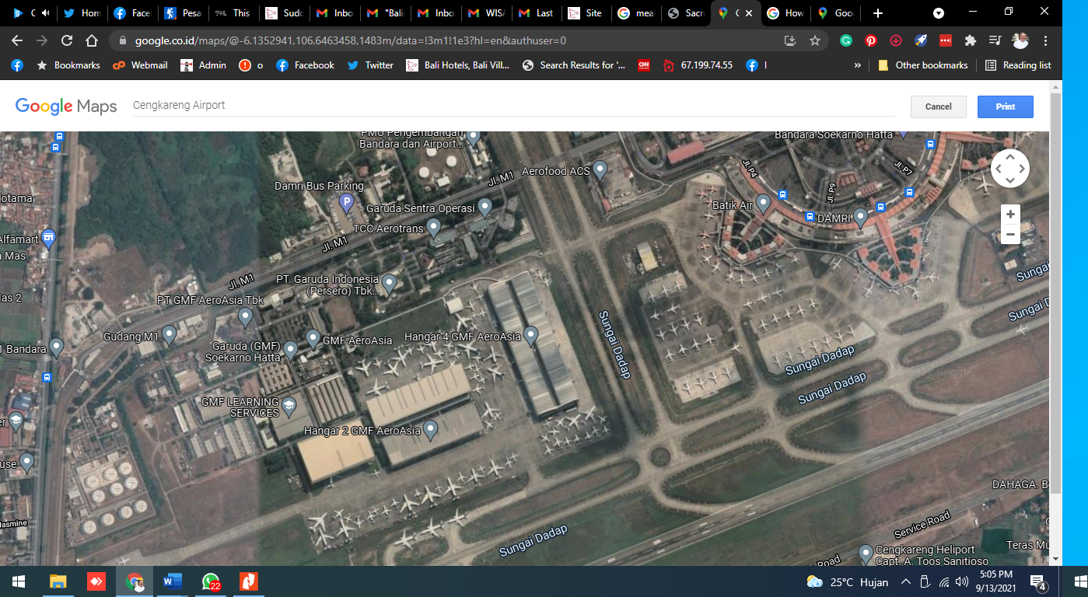
Task: Open the Other bookmarks folder
Action: (923, 65)
